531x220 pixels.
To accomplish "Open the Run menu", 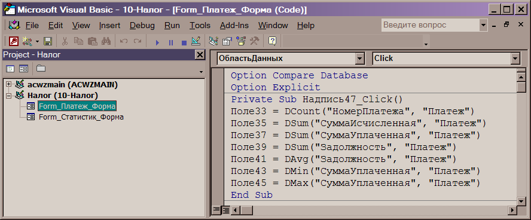I will pyautogui.click(x=172, y=25).
